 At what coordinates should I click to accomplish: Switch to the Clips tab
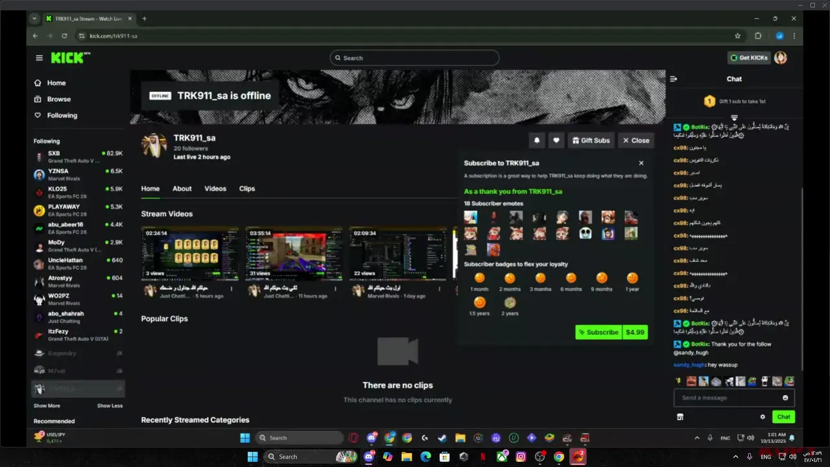click(247, 189)
